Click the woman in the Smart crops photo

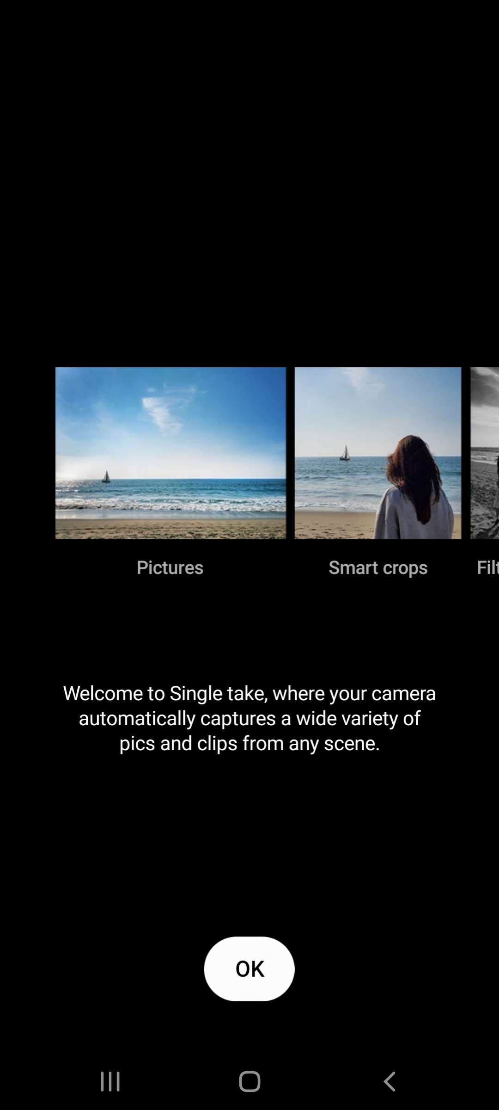414,490
